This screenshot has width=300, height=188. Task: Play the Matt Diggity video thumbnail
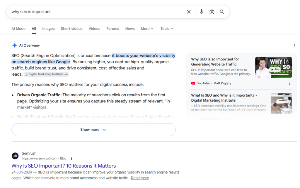(273, 67)
